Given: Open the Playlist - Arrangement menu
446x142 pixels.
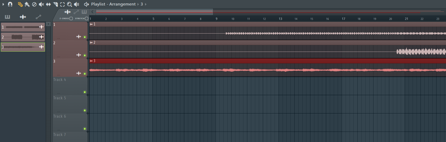Looking at the screenshot, I should (113, 4).
